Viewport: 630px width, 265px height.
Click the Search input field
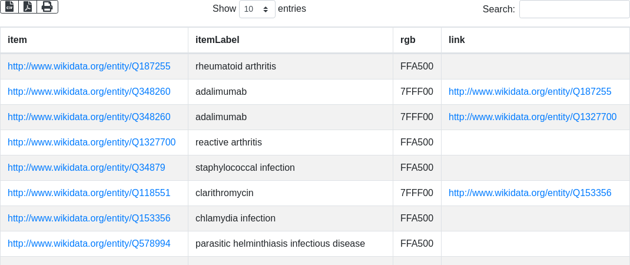[x=574, y=9]
